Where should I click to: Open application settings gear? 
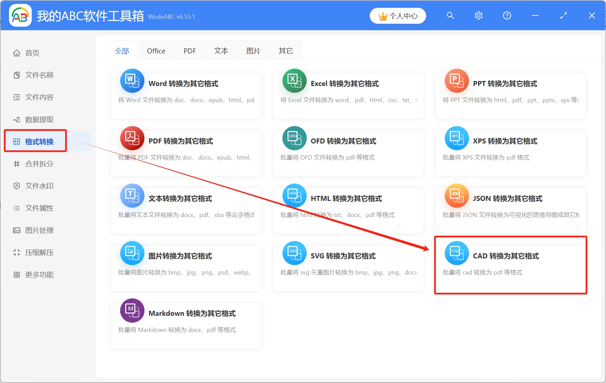click(x=478, y=15)
